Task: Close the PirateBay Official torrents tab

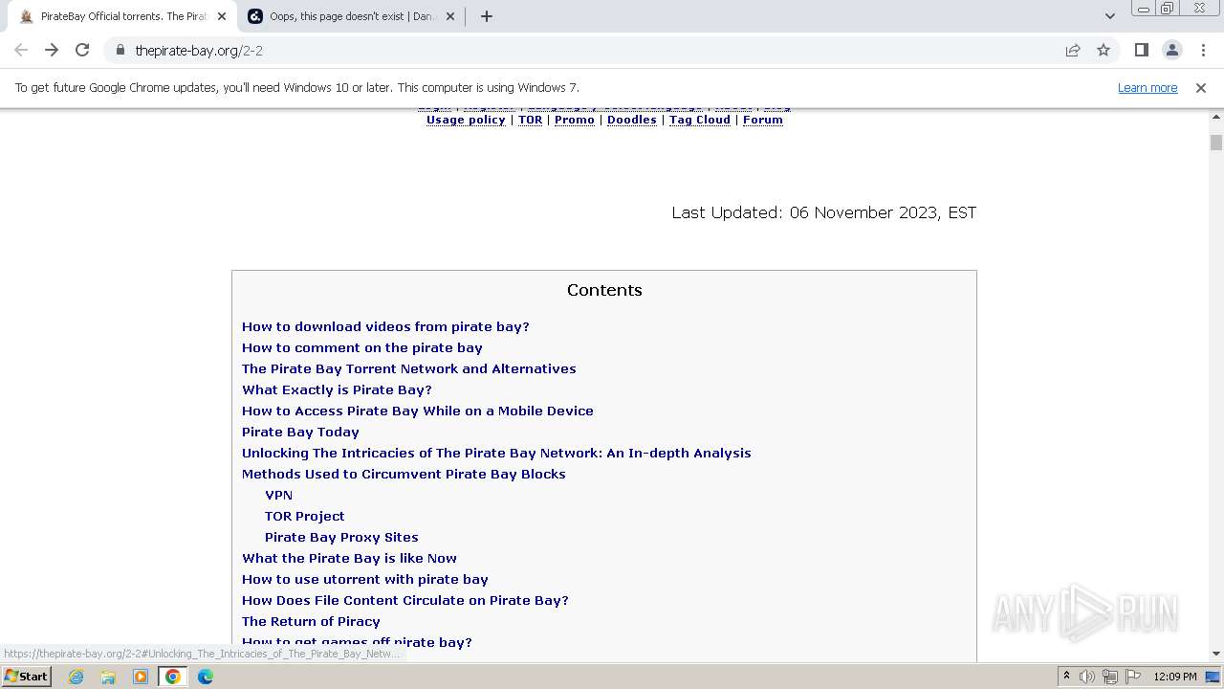Action: coord(222,16)
